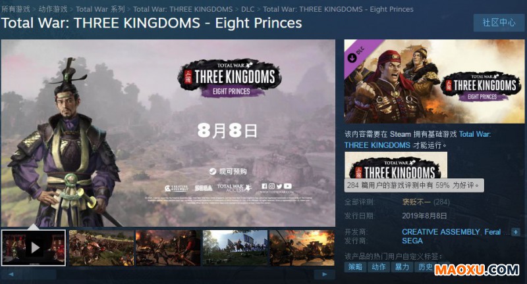Screen dimensions: 527x284
Task: Open CREATIVE ASSEMBLY developer link
Action: tap(441, 231)
